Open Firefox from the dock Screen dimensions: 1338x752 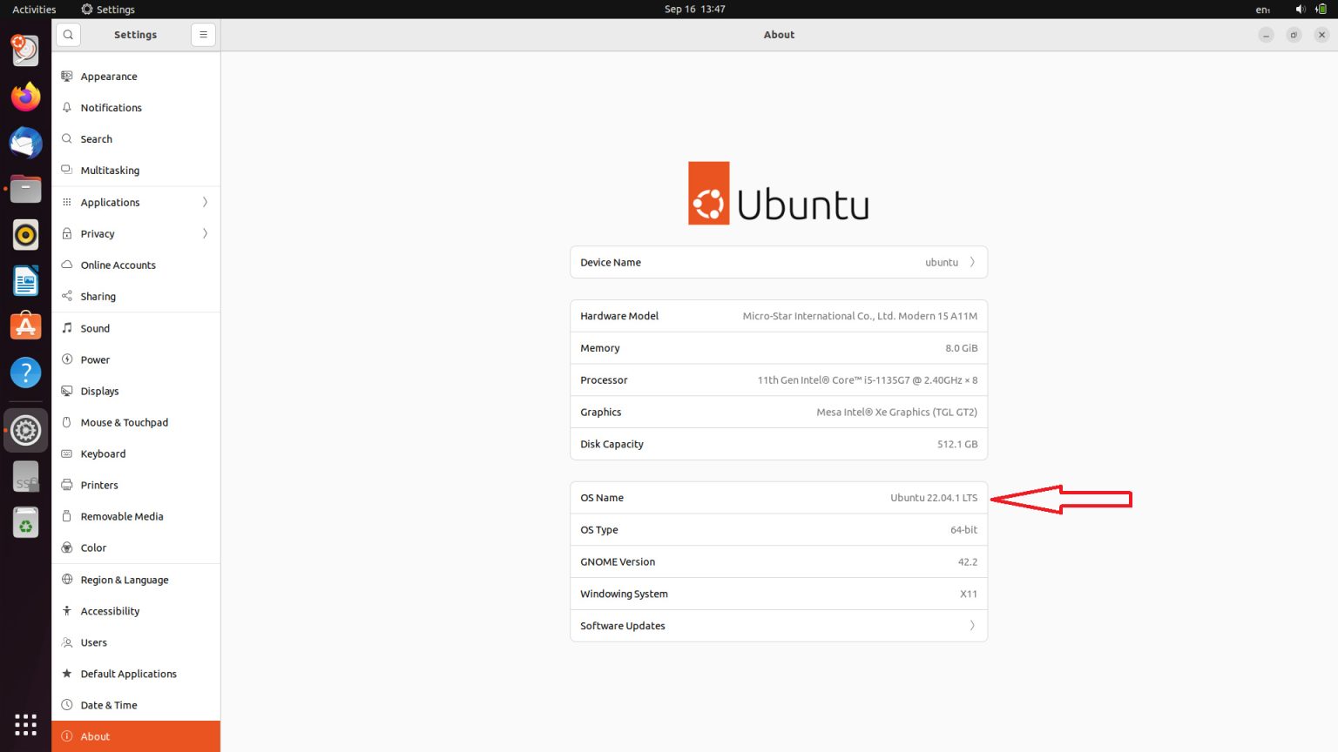point(24,97)
